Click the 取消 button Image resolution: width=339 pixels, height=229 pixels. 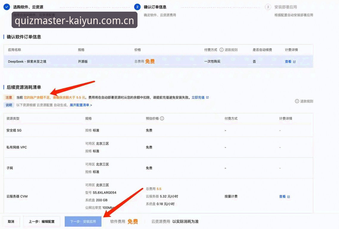tap(11, 222)
